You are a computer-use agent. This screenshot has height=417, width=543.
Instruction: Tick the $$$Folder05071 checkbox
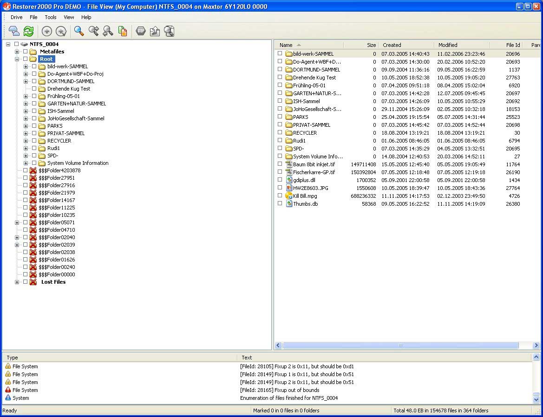tap(25, 222)
